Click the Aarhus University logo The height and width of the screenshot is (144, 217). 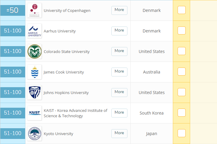[x=34, y=31]
